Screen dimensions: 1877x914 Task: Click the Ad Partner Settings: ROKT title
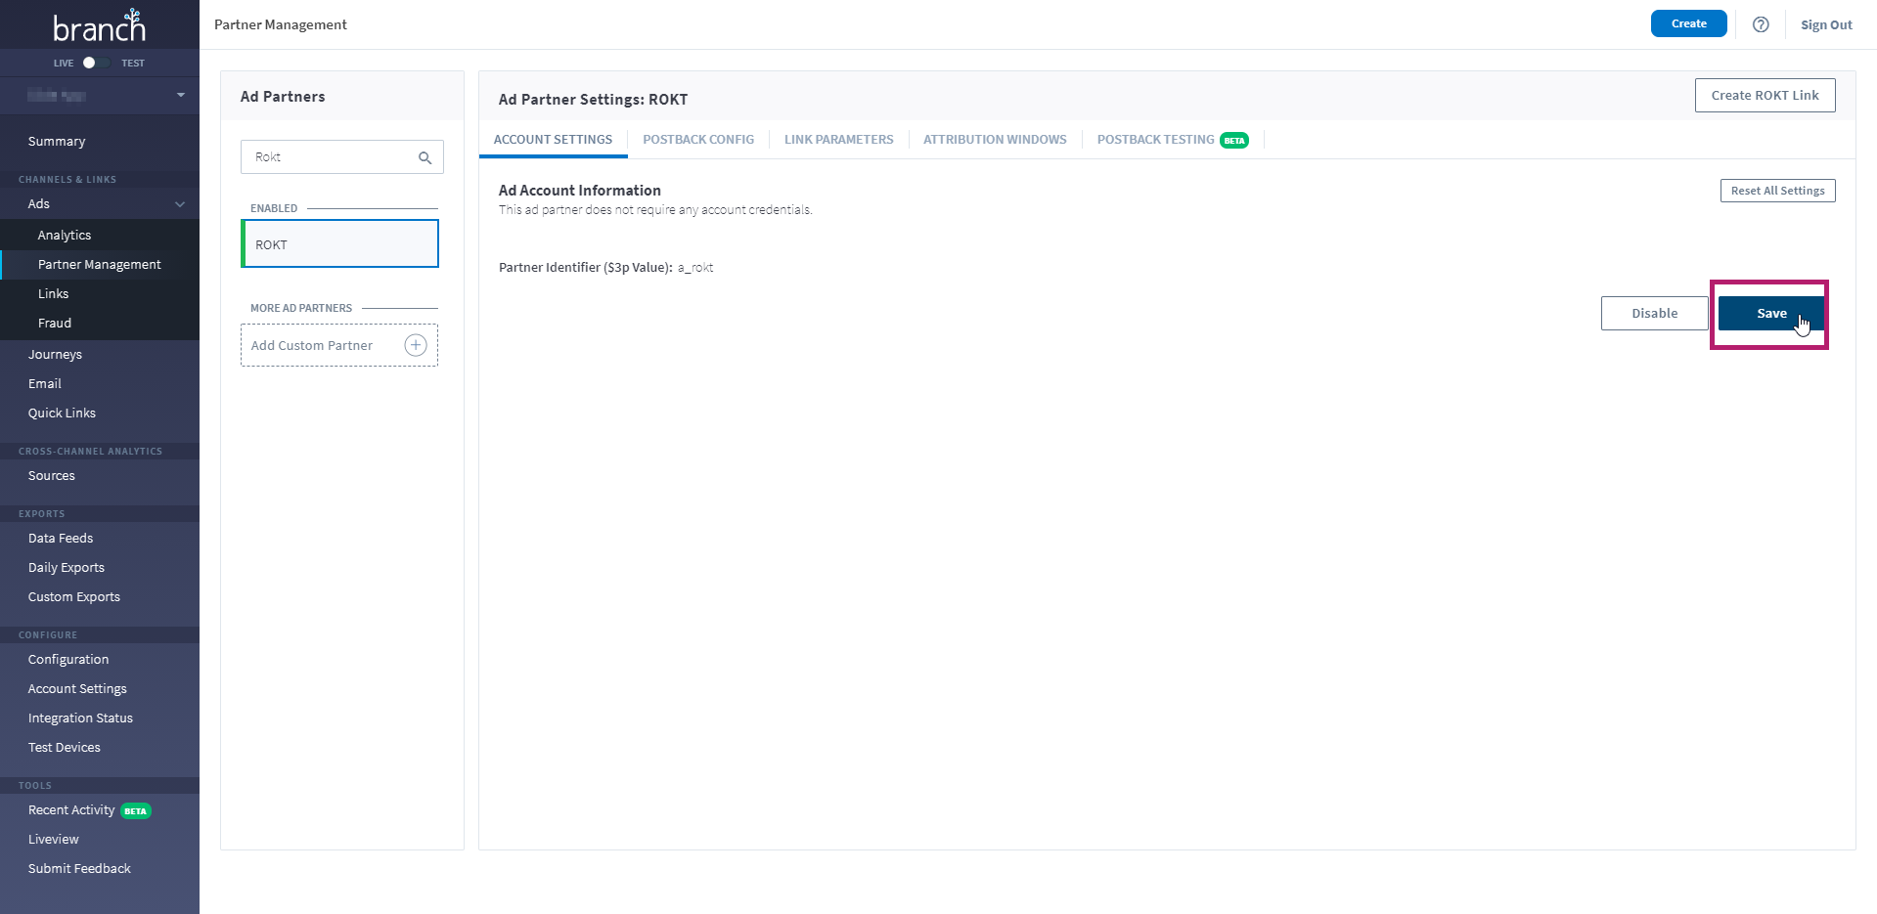[x=593, y=100]
